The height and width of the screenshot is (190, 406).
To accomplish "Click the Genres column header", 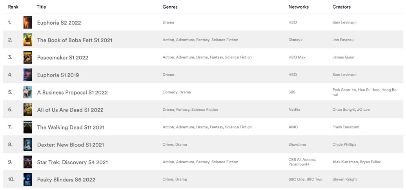I will coord(170,7).
